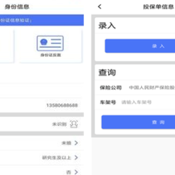175x175 pixels.
Task: Click the blue 录入 button
Action: [140, 46]
